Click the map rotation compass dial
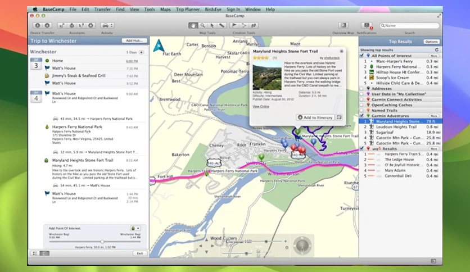 302,246
